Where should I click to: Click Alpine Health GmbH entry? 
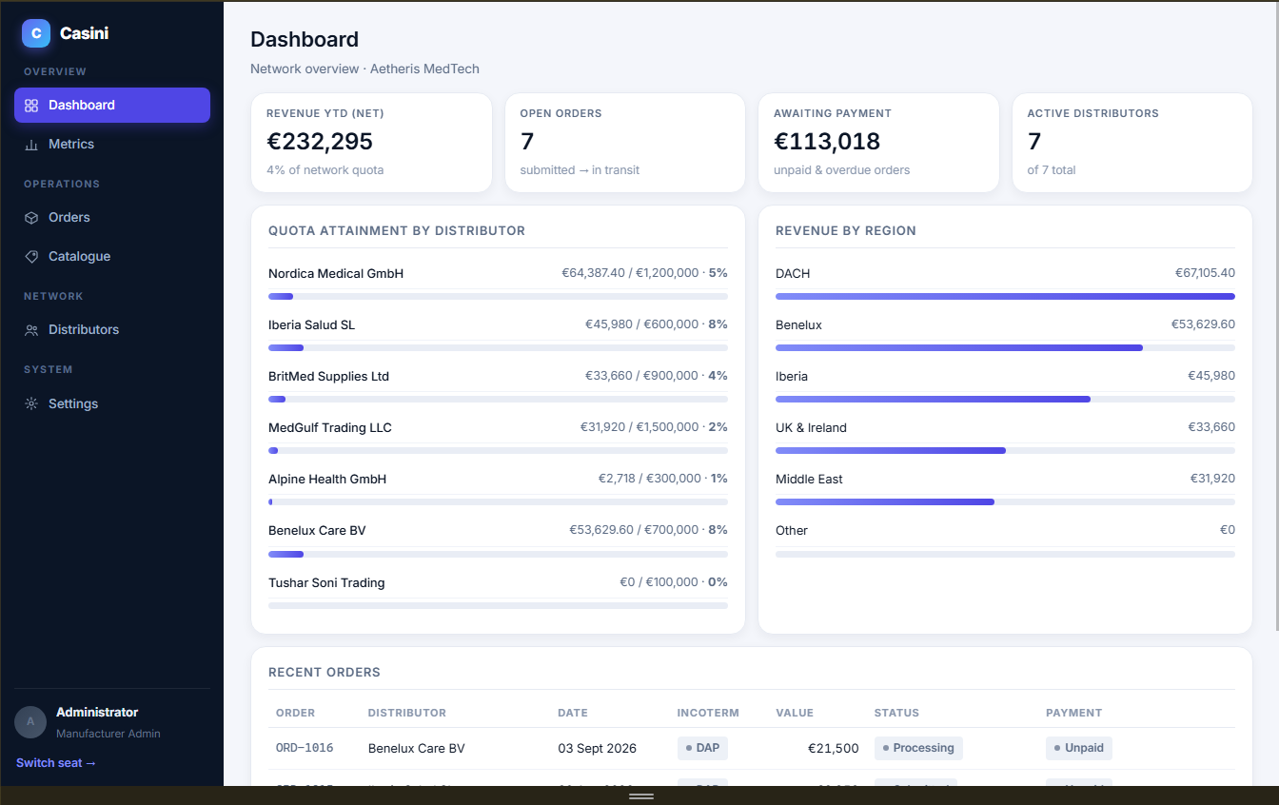(498, 487)
